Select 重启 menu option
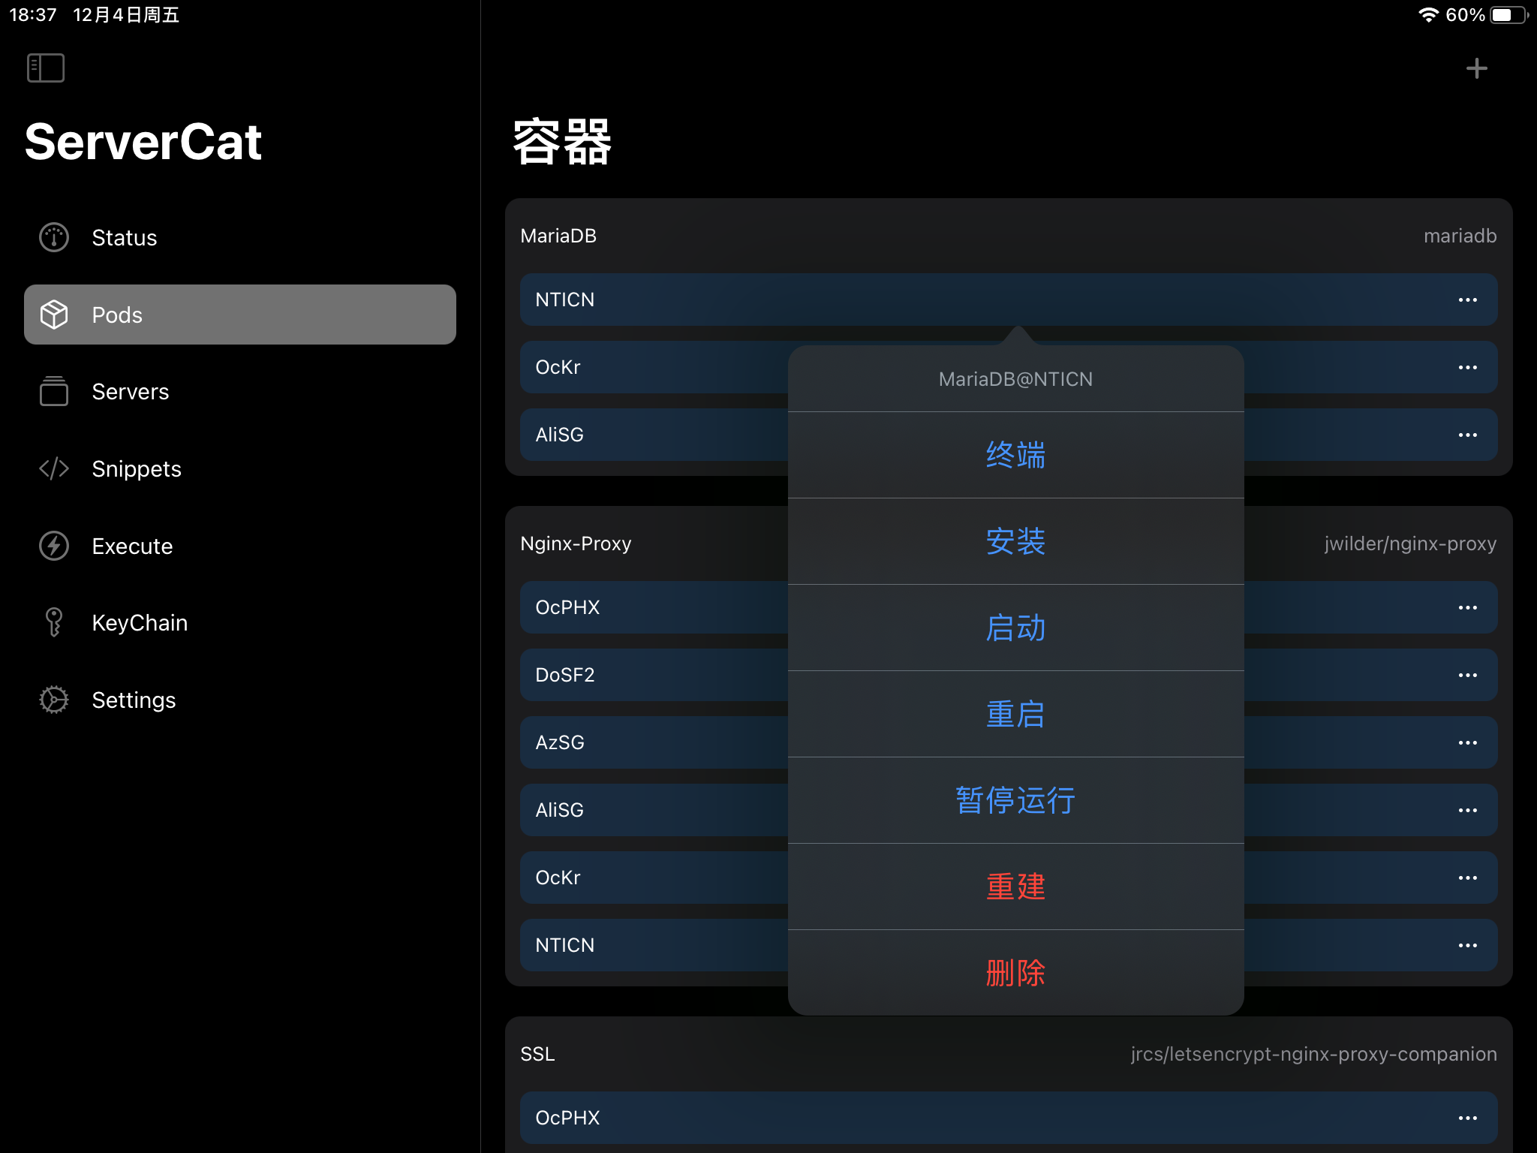Image resolution: width=1537 pixels, height=1153 pixels. click(1015, 714)
